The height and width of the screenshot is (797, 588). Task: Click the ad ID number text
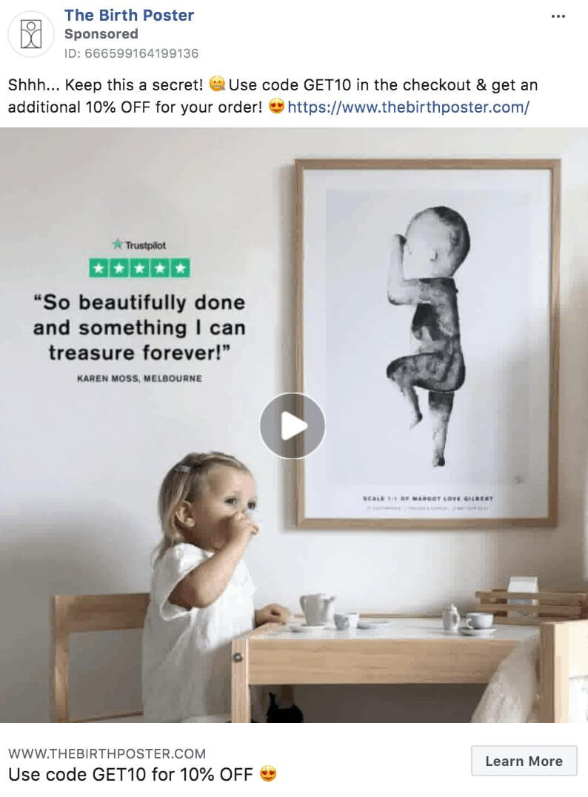[132, 53]
